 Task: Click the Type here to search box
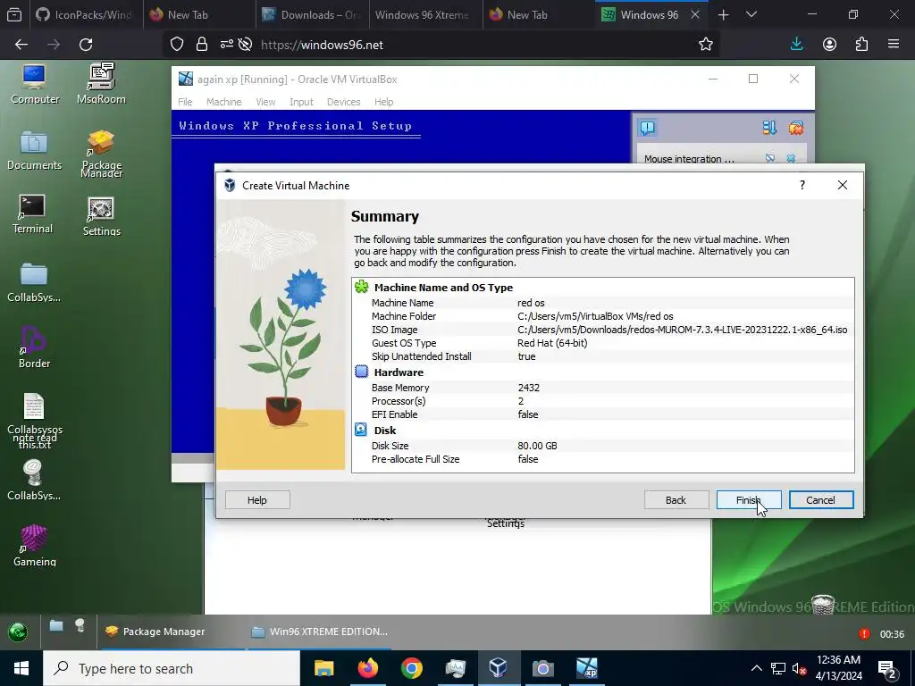pos(172,668)
